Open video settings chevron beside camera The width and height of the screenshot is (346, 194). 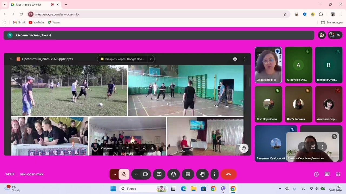136,174
